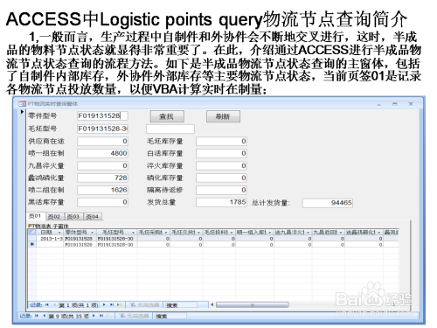Image resolution: width=437 pixels, height=328 pixels.
Task: Click the main form 无筛选器 filter indicator
Action: (x=134, y=316)
